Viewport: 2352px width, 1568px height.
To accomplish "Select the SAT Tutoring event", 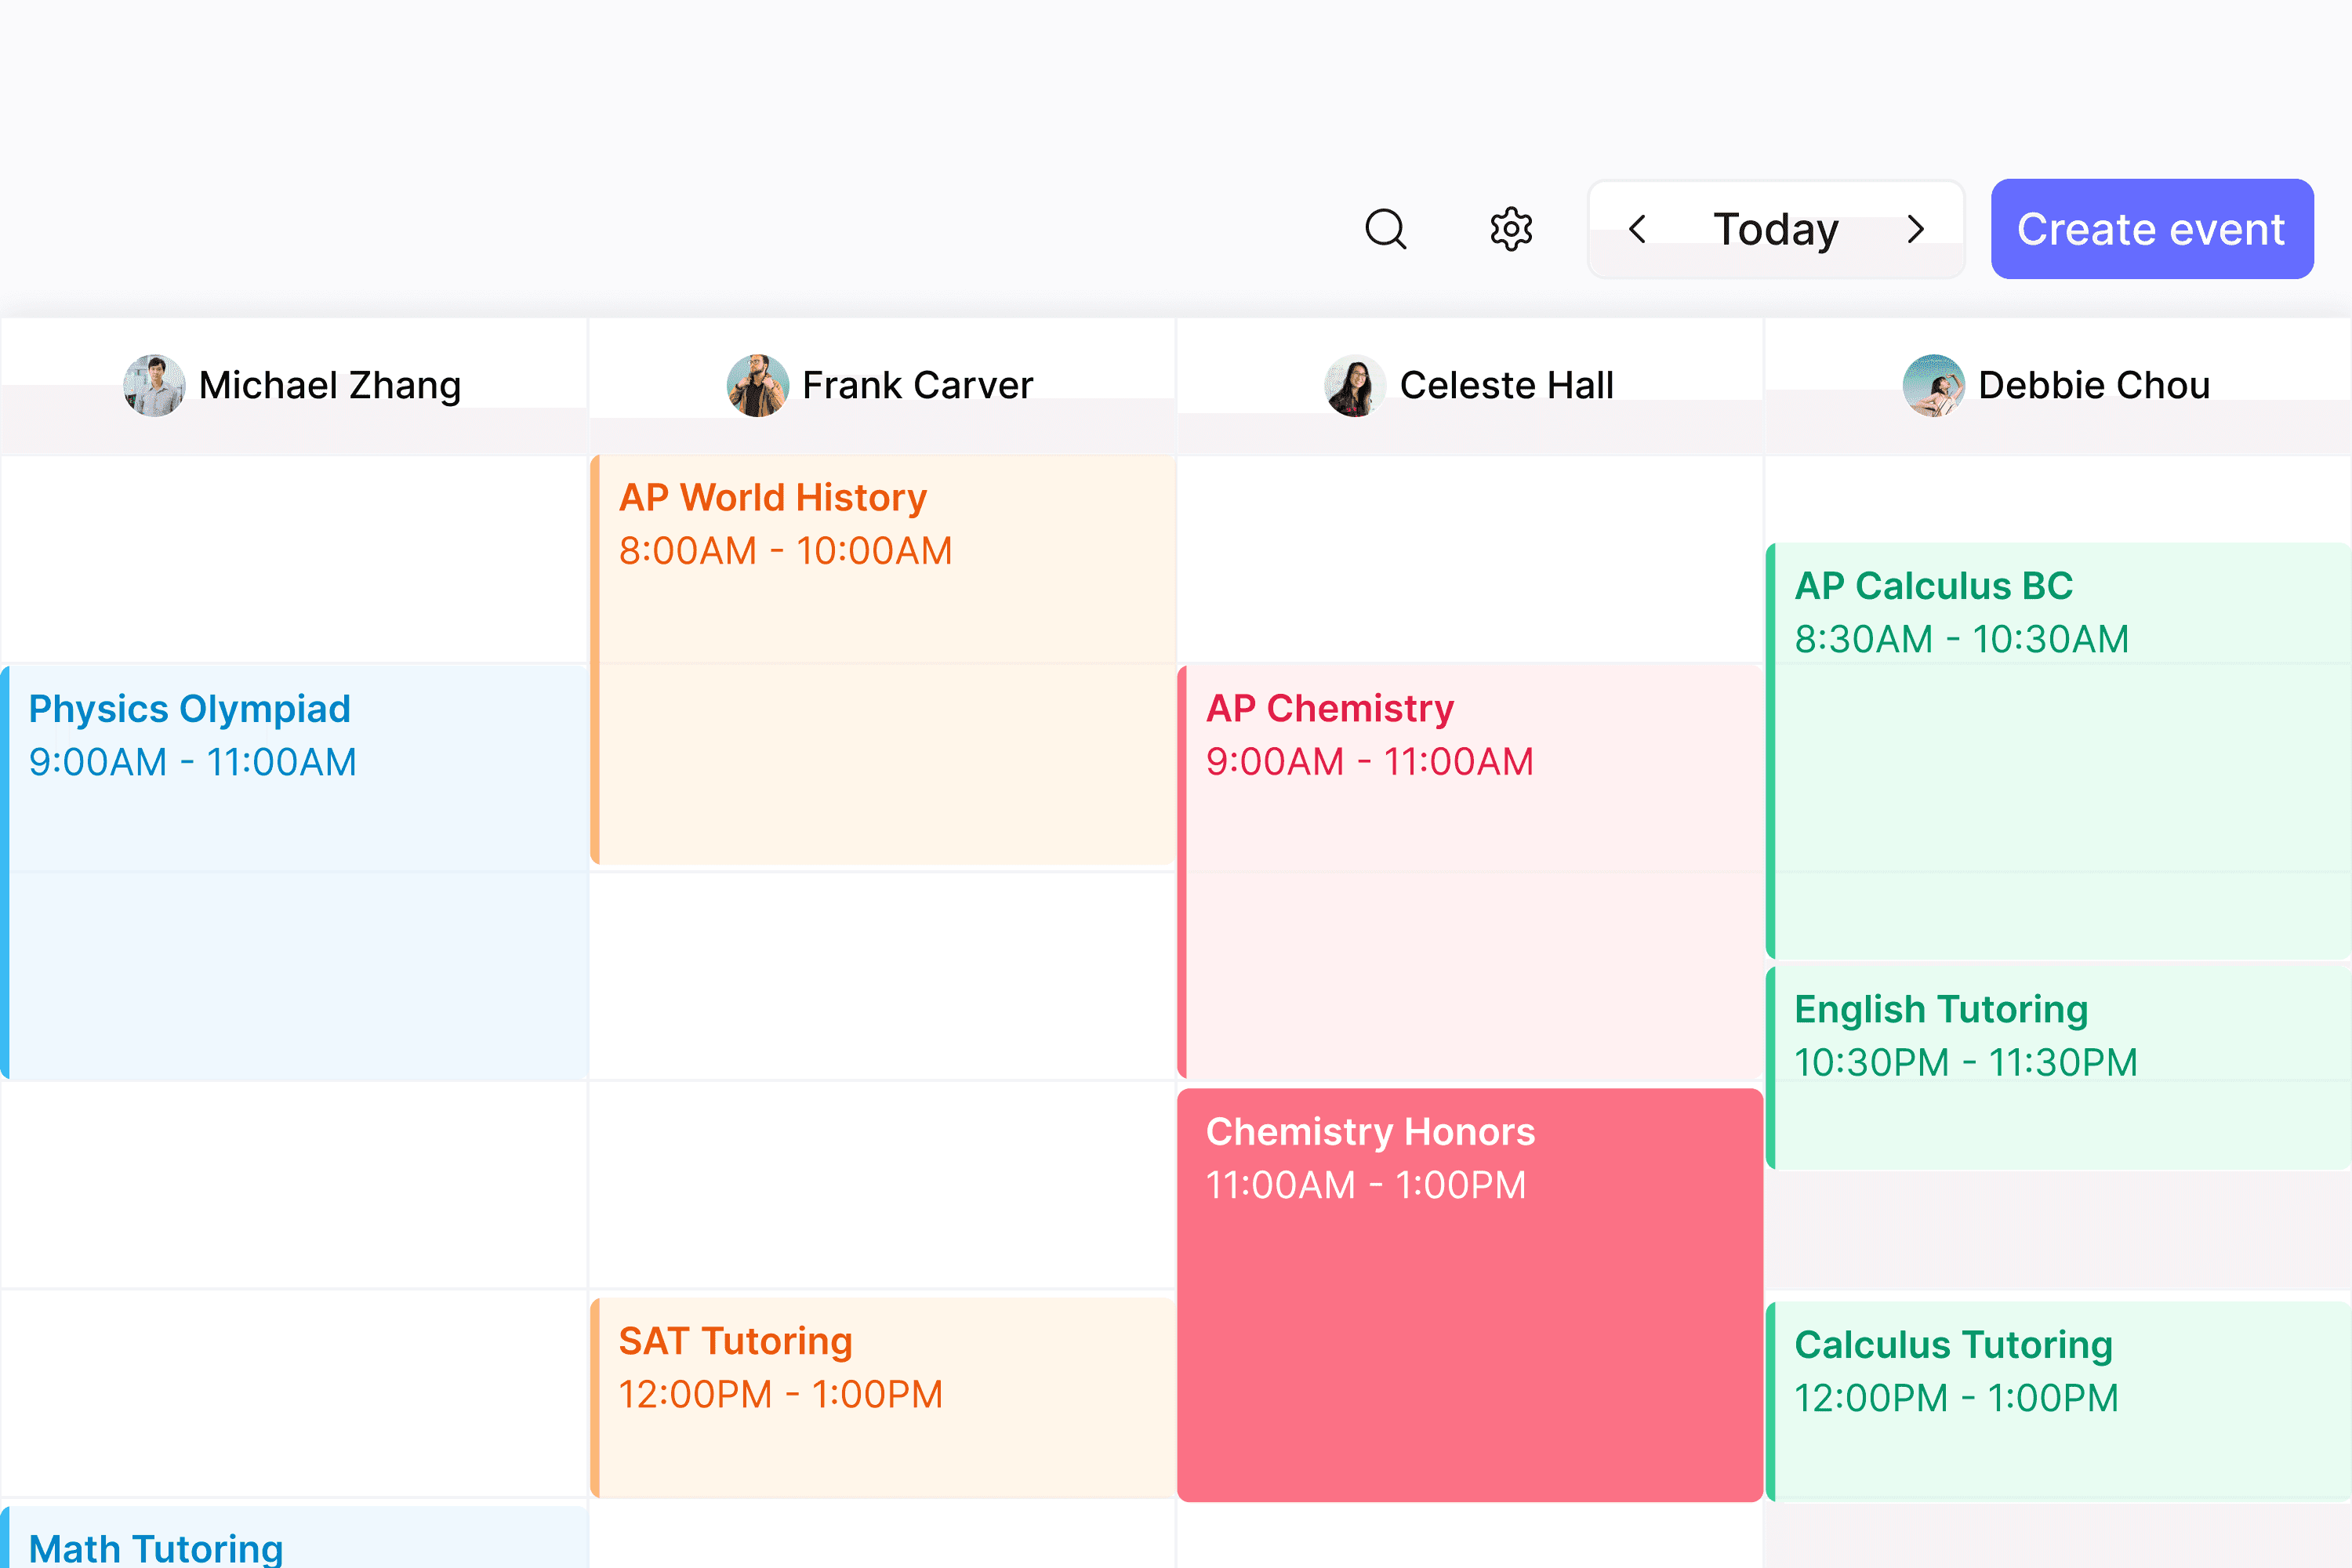I will click(x=882, y=1396).
